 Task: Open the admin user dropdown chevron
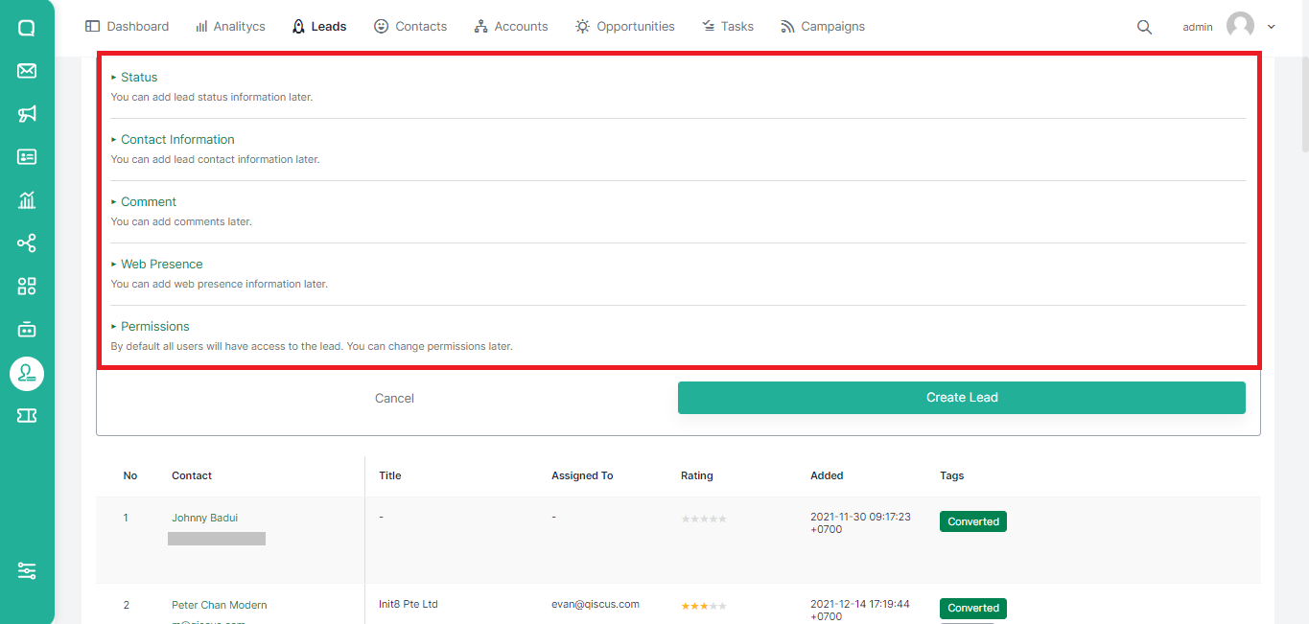pyautogui.click(x=1272, y=27)
